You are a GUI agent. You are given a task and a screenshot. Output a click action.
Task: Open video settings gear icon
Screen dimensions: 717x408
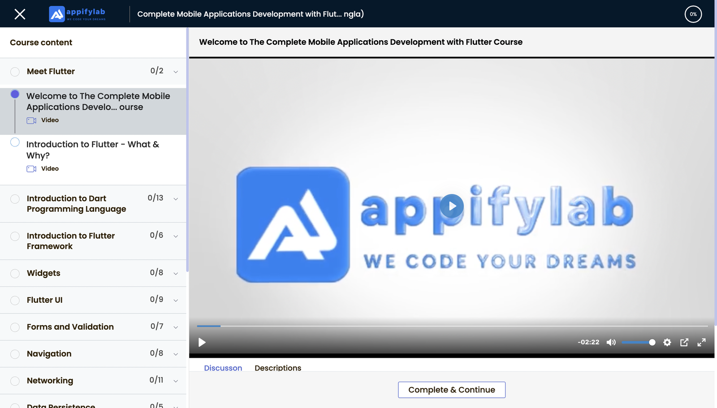click(667, 342)
